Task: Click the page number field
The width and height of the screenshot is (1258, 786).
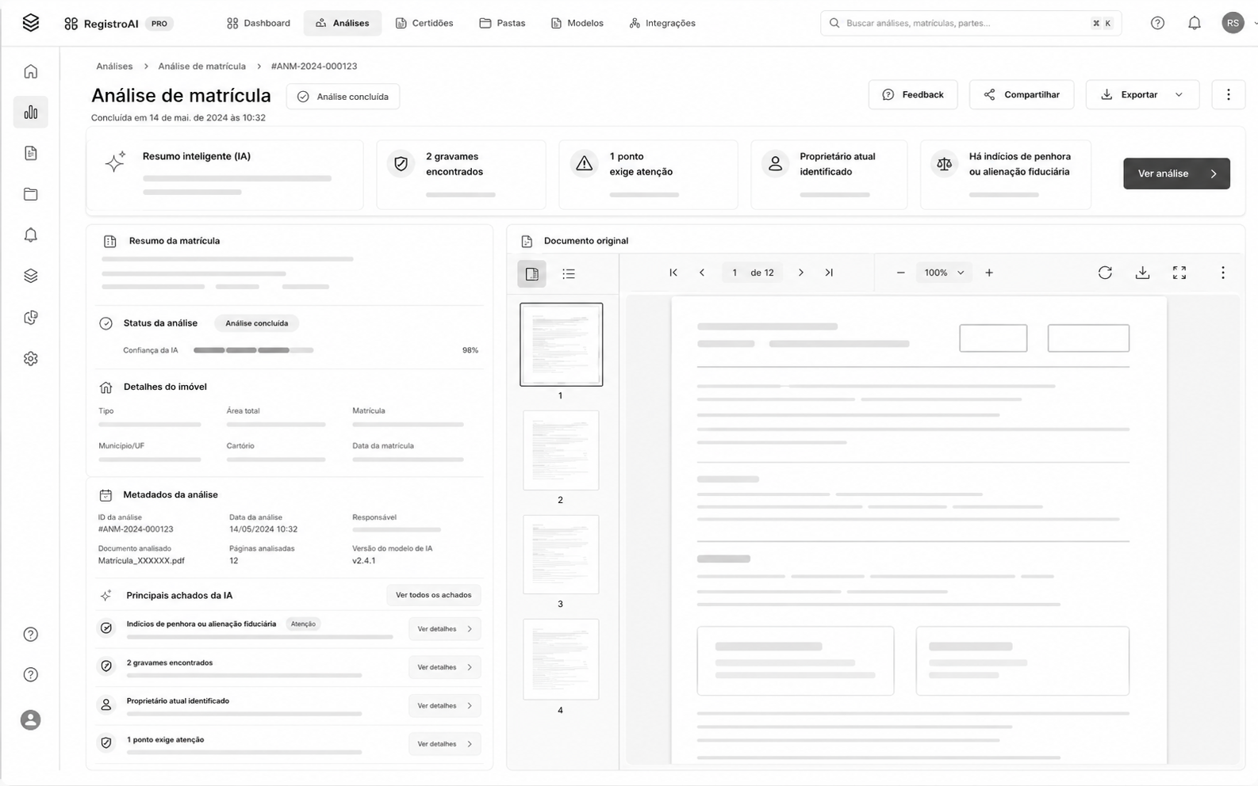Action: (734, 273)
